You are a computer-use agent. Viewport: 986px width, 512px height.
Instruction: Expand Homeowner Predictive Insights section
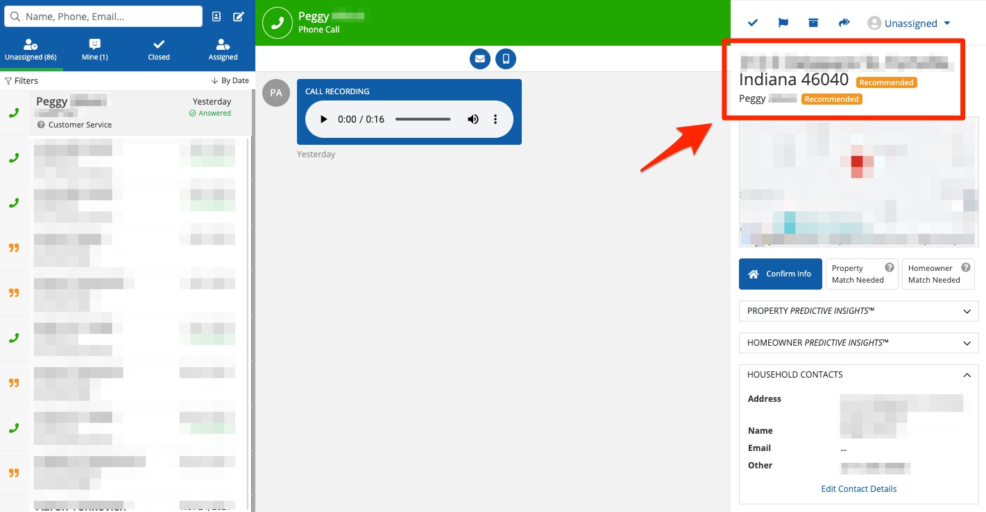(x=858, y=343)
